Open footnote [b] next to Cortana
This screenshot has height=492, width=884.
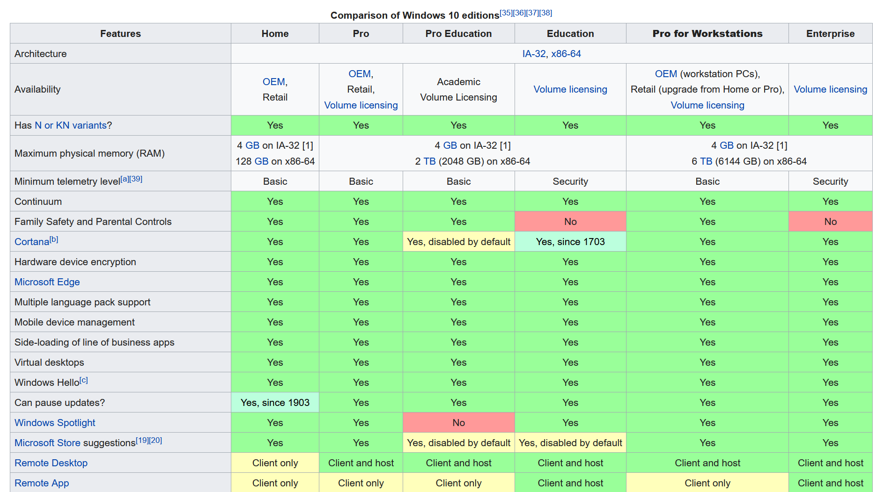coord(54,239)
